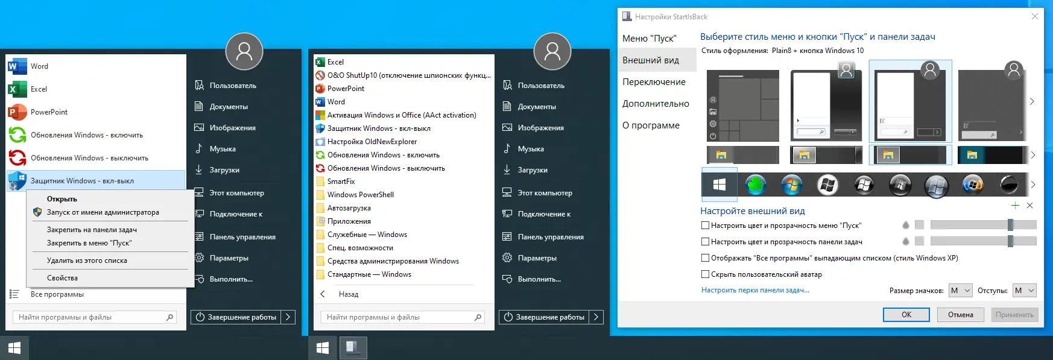Image resolution: width=1053 pixels, height=360 pixels.
Task: Open Word from left Start menu
Action: [96, 66]
